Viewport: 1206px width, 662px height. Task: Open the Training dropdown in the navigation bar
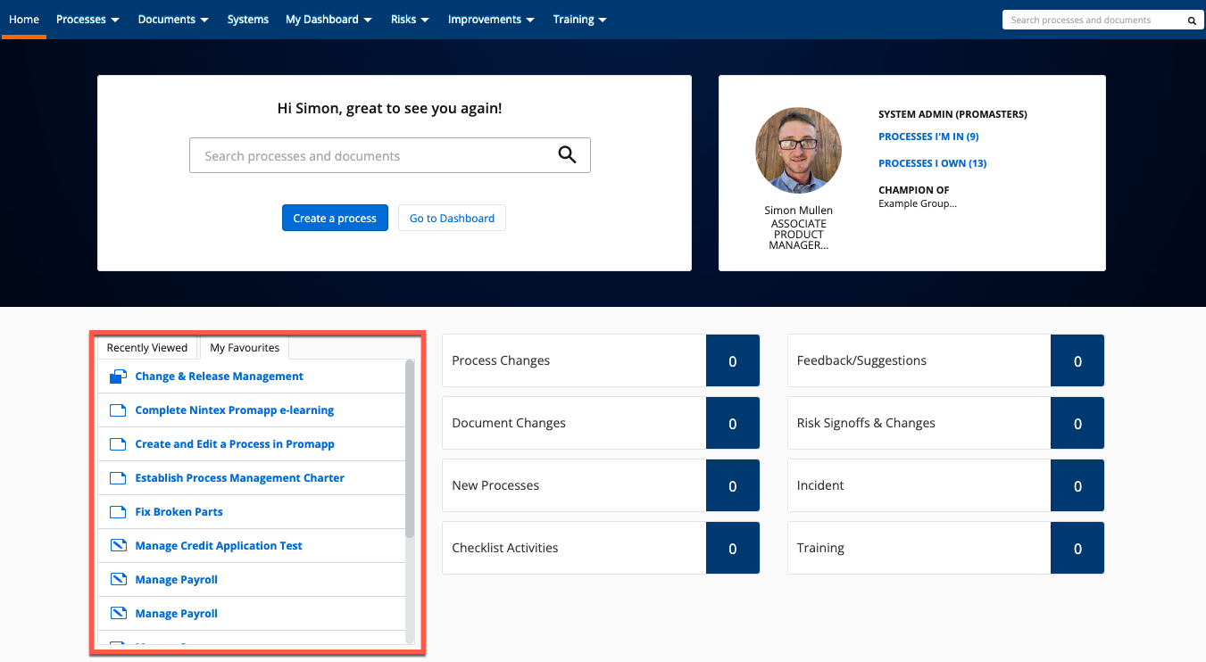(579, 20)
